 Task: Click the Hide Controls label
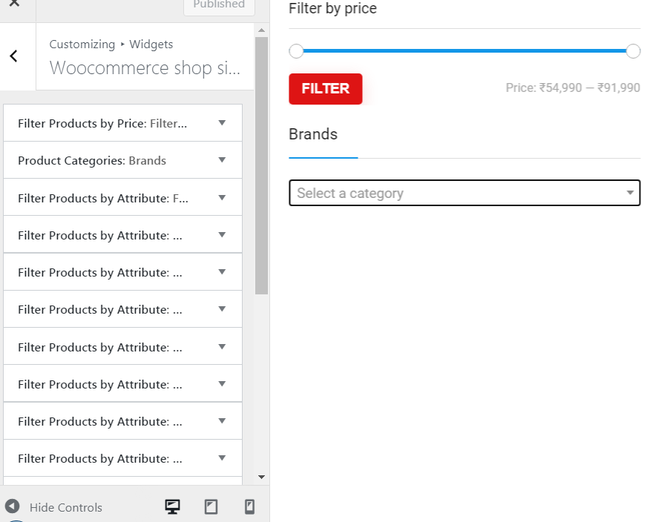(x=66, y=507)
